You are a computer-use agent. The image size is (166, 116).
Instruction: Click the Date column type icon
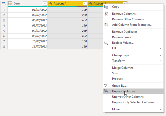point(10,3)
